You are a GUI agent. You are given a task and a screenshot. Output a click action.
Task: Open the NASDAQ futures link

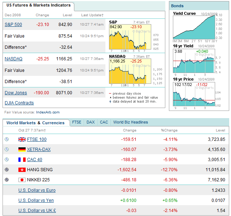[13, 59]
